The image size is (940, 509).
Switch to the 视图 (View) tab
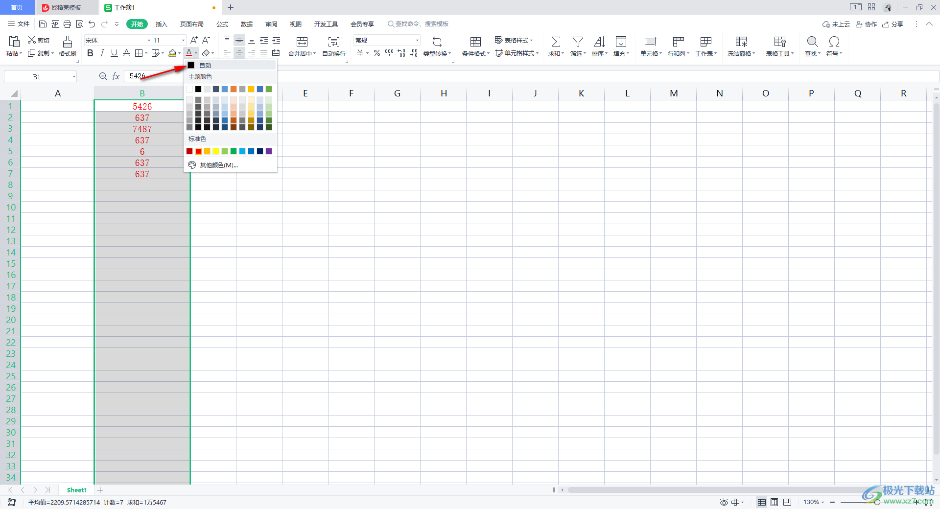point(296,24)
